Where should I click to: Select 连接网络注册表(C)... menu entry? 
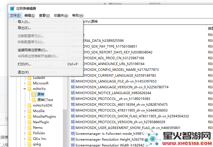[x=46, y=50]
